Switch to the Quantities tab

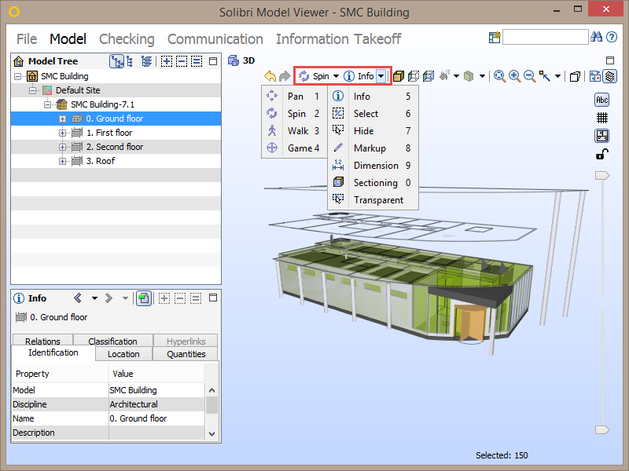[x=185, y=354]
